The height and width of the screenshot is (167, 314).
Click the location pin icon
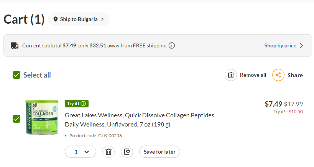(x=56, y=19)
